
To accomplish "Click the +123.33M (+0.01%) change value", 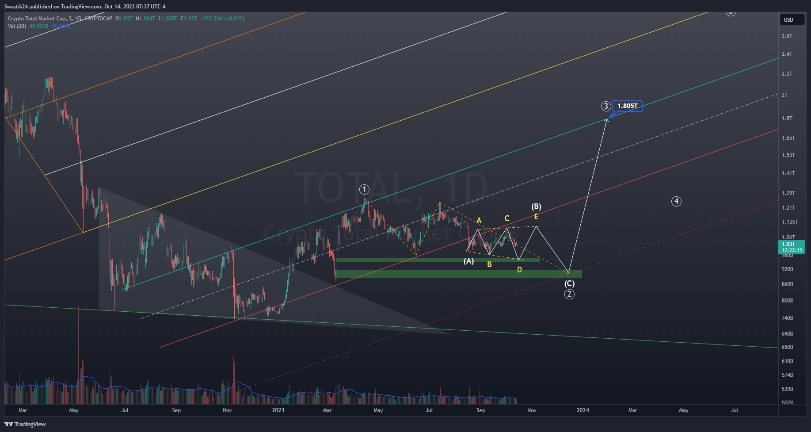I will pyautogui.click(x=222, y=19).
